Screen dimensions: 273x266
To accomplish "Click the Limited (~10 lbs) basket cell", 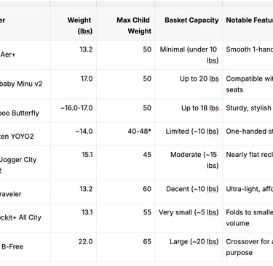I will pyautogui.click(x=189, y=134).
